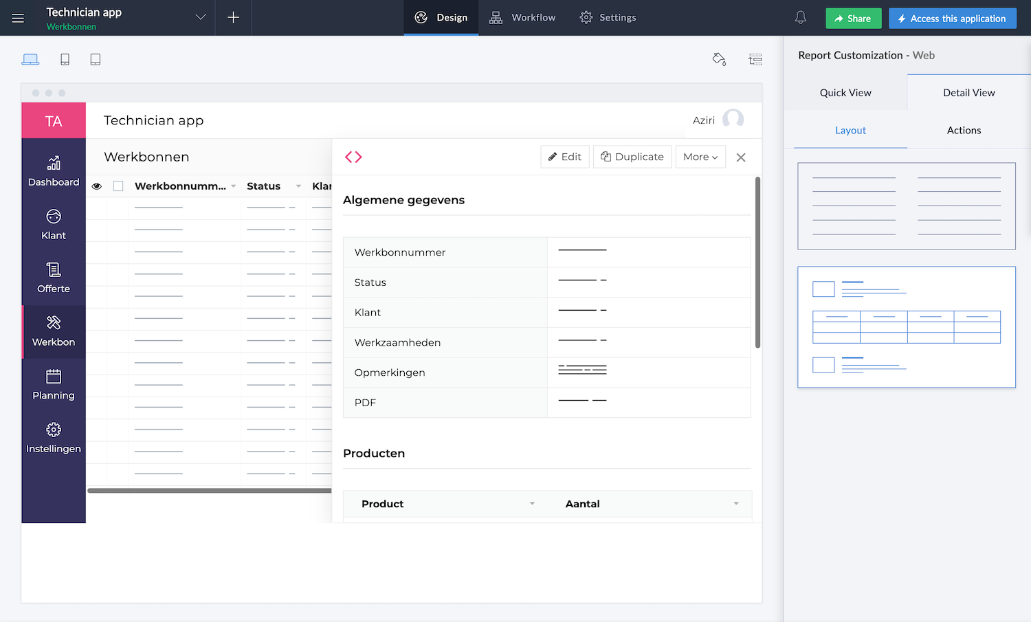This screenshot has height=622, width=1031.
Task: Click the code brackets icon in detail panel
Action: 353,157
